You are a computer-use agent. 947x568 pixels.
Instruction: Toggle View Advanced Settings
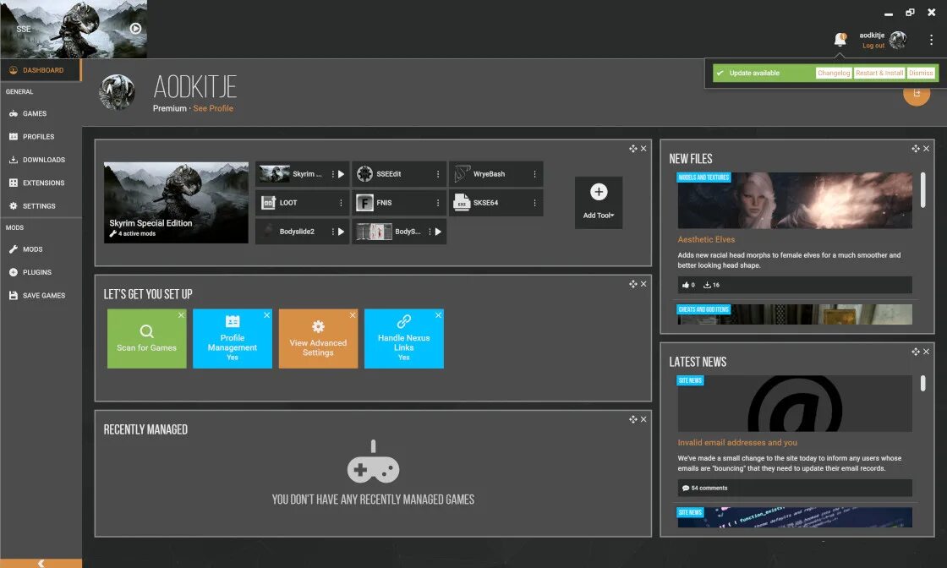pos(319,338)
